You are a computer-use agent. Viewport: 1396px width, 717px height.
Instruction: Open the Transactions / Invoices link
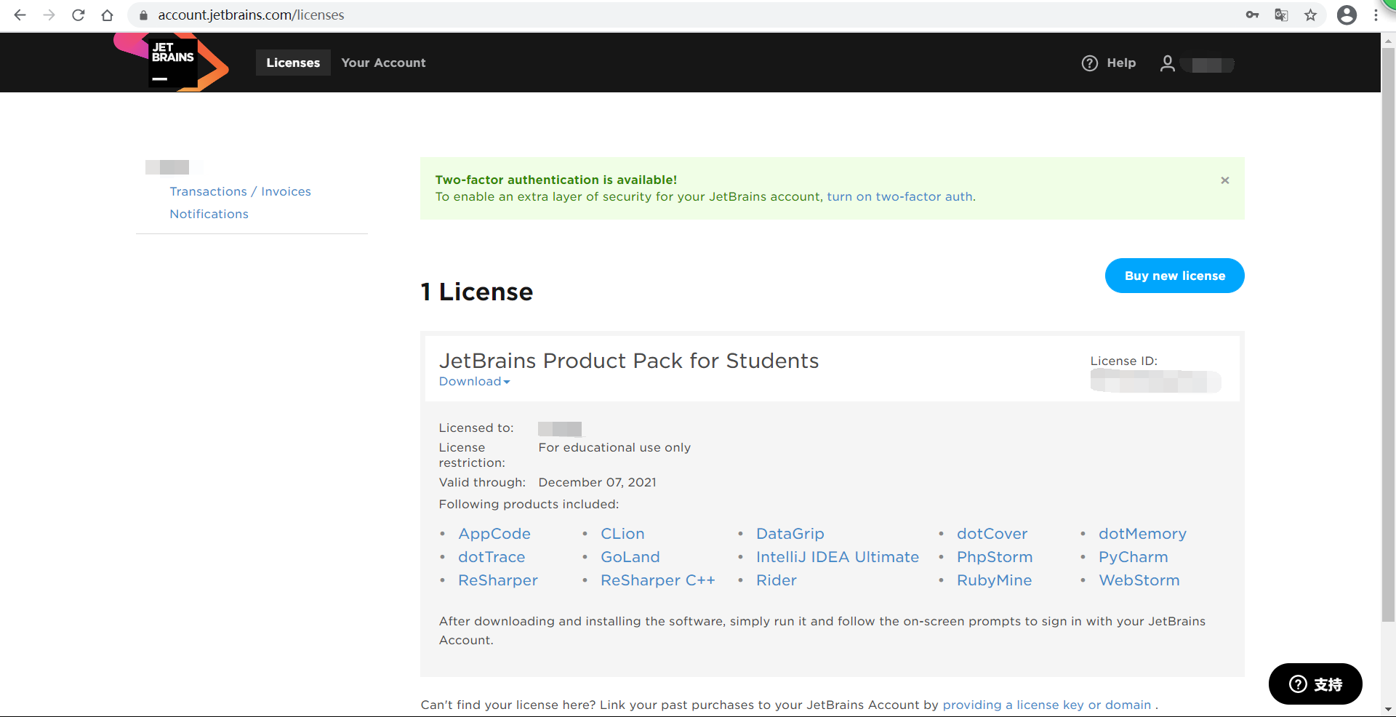[240, 191]
